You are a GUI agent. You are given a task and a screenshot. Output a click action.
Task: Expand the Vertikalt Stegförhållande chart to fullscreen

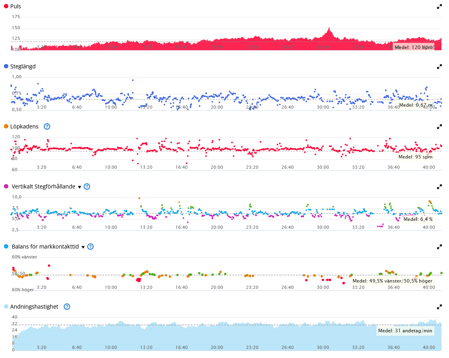tap(439, 187)
